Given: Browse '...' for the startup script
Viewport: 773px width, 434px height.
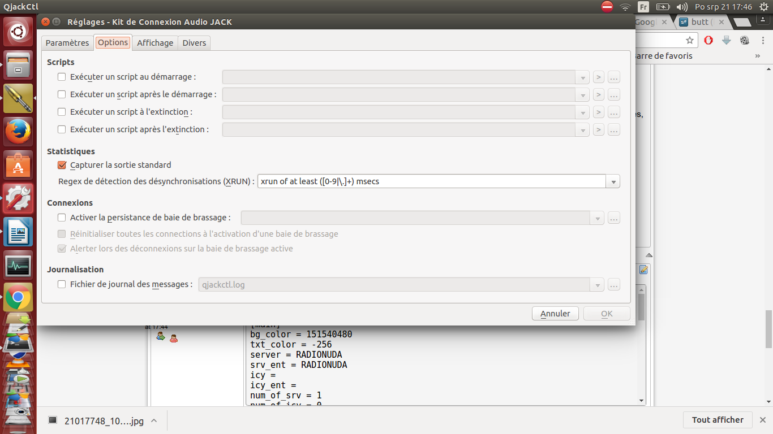Looking at the screenshot, I should coord(614,77).
